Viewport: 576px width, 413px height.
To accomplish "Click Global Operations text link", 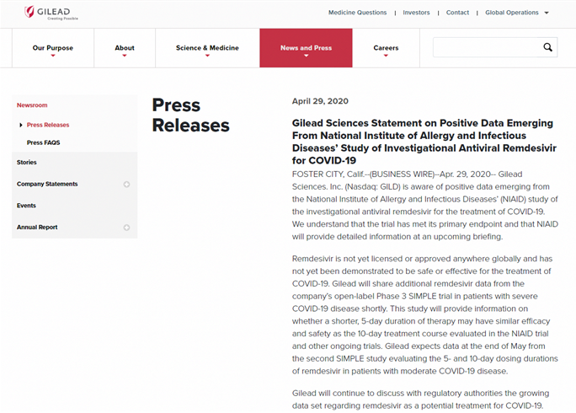I will click(512, 13).
